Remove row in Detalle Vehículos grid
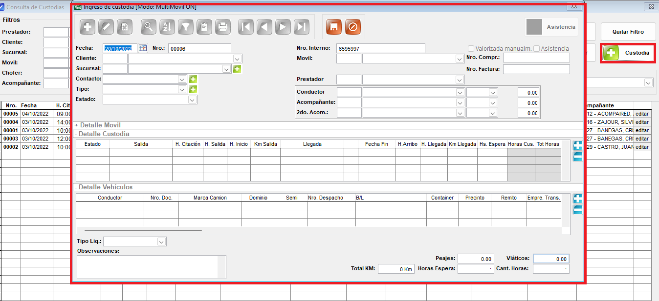Screen dimensions: 659x301 click(x=577, y=210)
